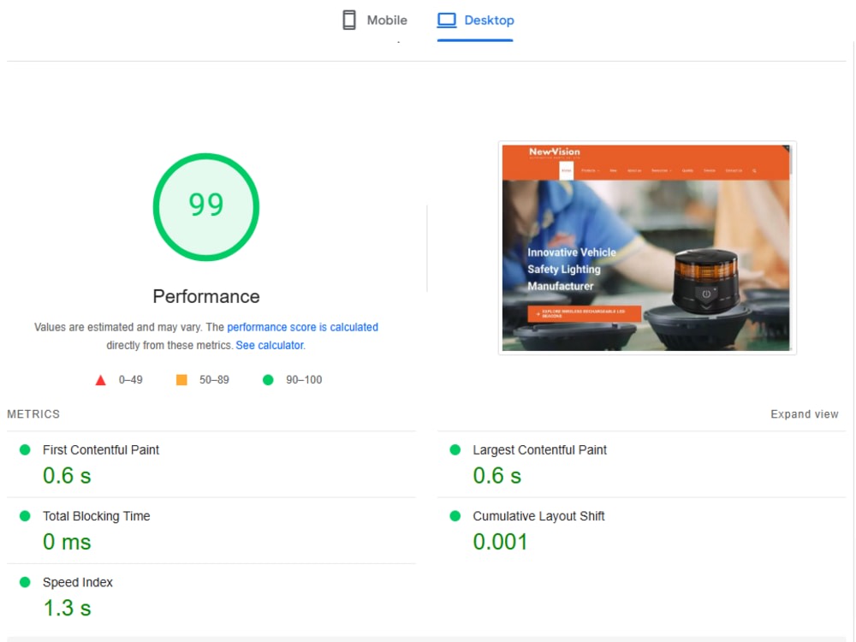Click the NewVision logo in the thumbnail
856x642 pixels.
554,152
